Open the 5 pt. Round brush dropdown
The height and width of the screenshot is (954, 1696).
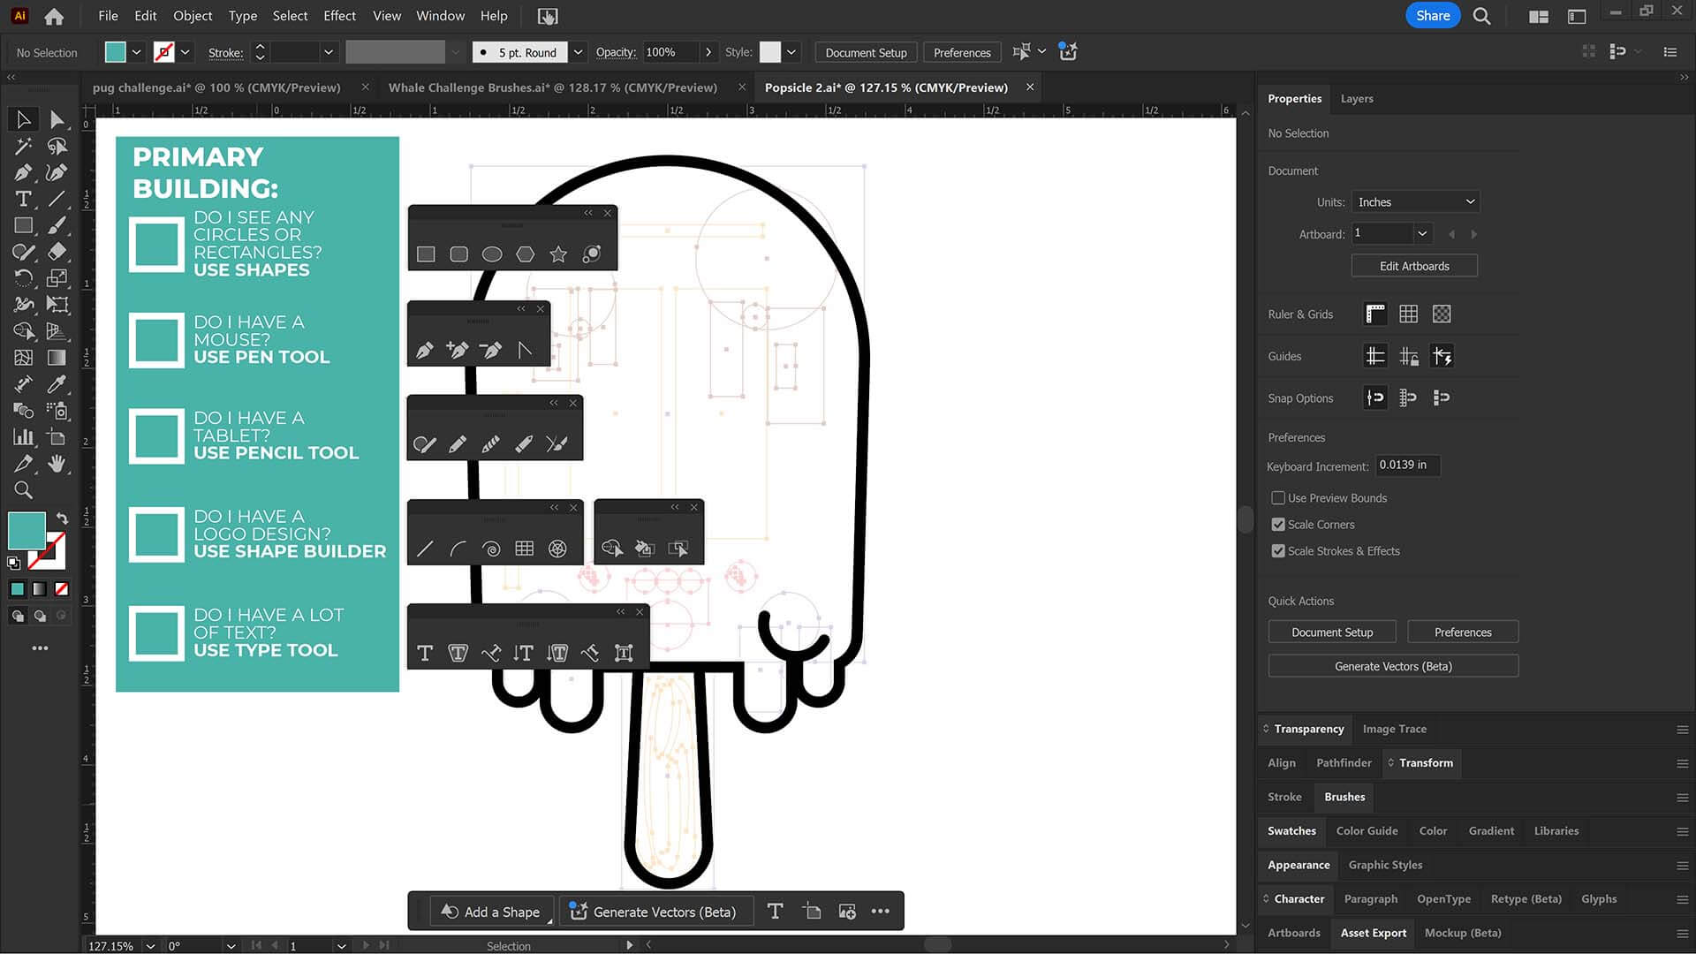point(578,52)
